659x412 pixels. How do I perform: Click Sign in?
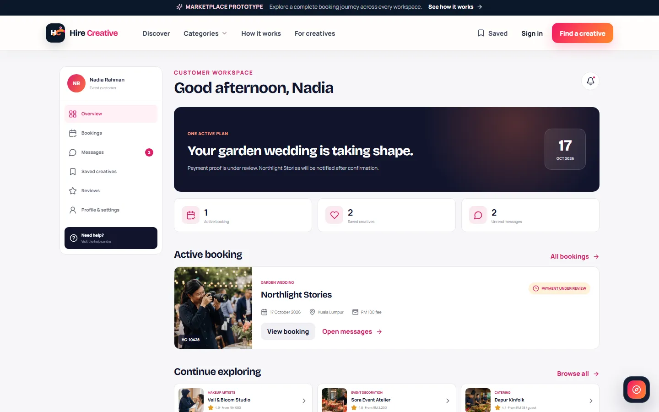[x=532, y=33]
